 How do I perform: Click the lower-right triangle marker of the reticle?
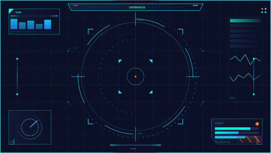pyautogui.click(x=151, y=92)
